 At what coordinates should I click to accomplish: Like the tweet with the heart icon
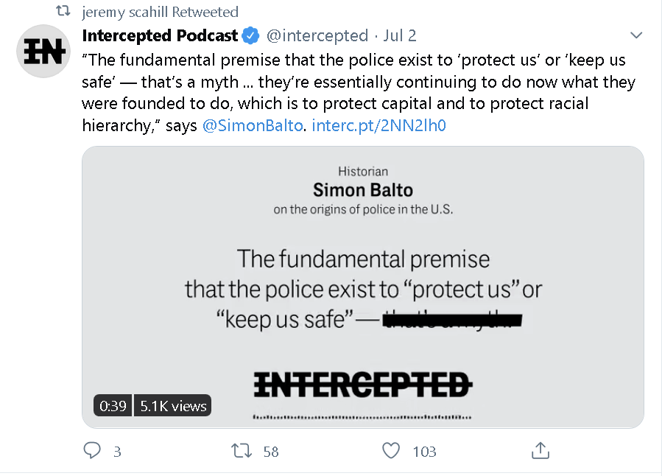click(x=391, y=450)
